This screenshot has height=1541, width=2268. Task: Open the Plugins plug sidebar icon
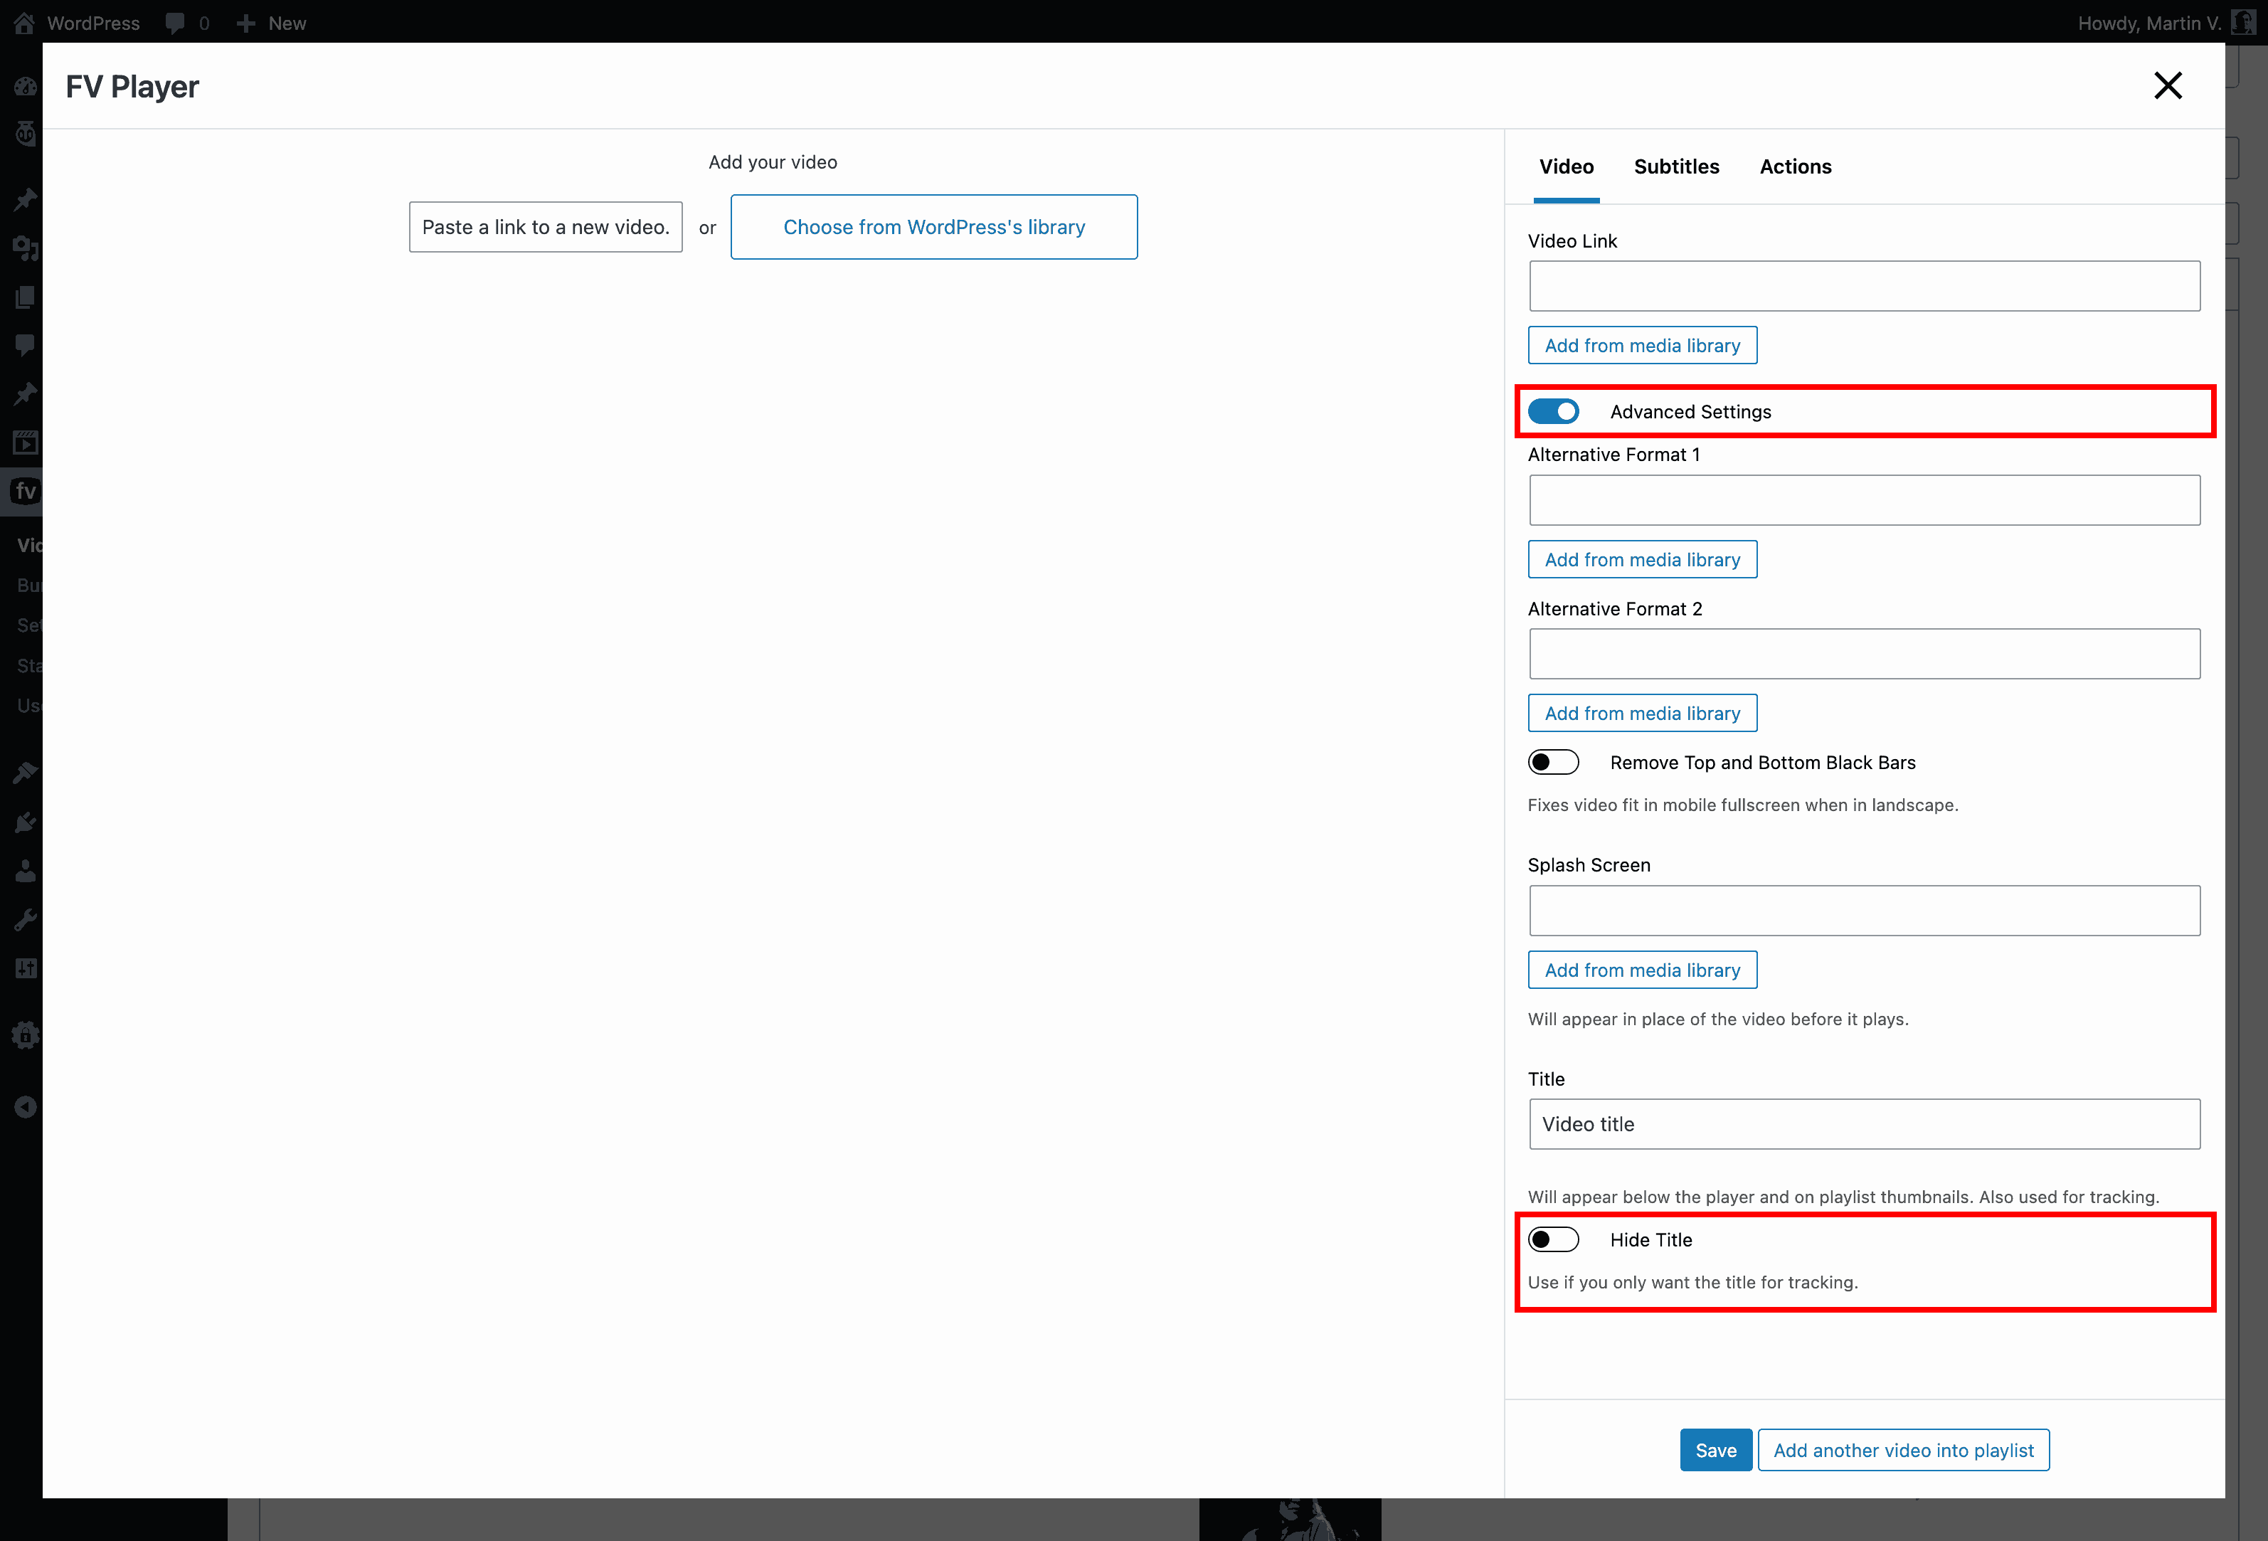tap(26, 822)
